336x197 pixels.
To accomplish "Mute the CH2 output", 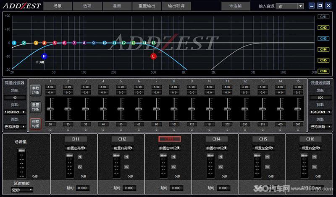I will 127,157.
